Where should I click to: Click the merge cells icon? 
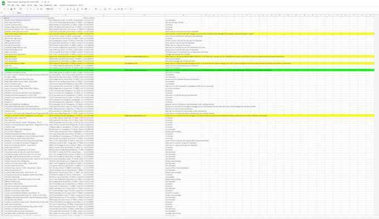point(90,9)
